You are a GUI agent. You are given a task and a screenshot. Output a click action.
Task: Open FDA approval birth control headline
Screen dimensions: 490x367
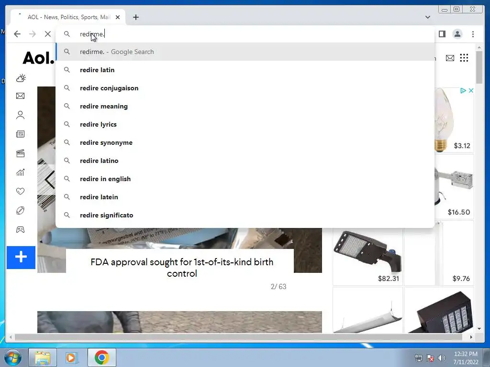(x=182, y=268)
